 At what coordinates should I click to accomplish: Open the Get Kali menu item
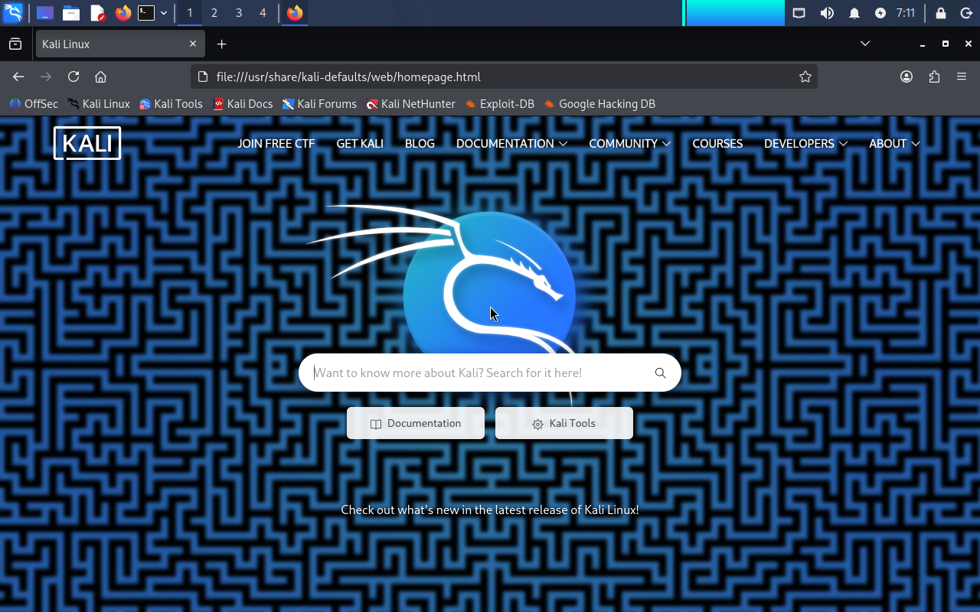360,144
